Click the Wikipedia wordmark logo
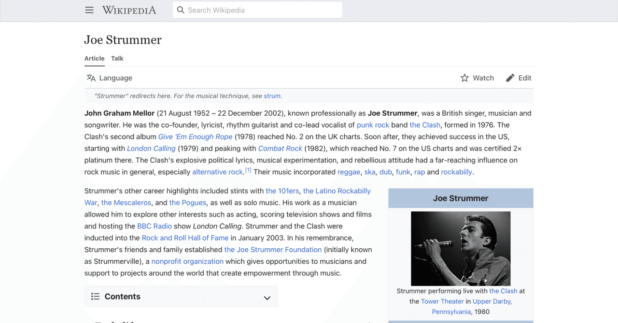This screenshot has height=323, width=618. (x=128, y=10)
